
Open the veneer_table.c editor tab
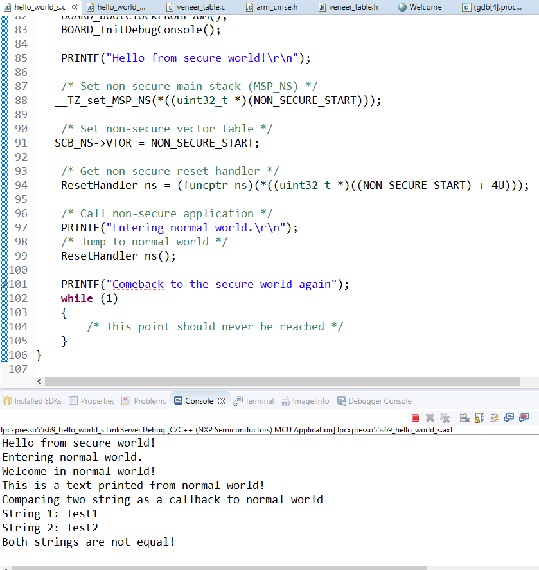coord(195,7)
